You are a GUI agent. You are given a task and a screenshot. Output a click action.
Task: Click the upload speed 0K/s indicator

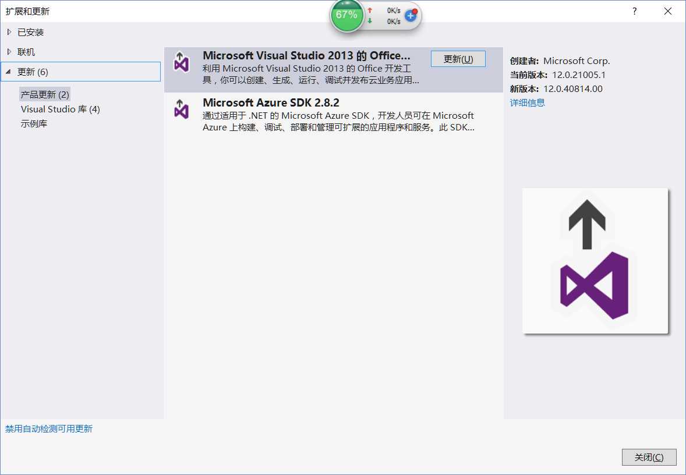[x=393, y=10]
